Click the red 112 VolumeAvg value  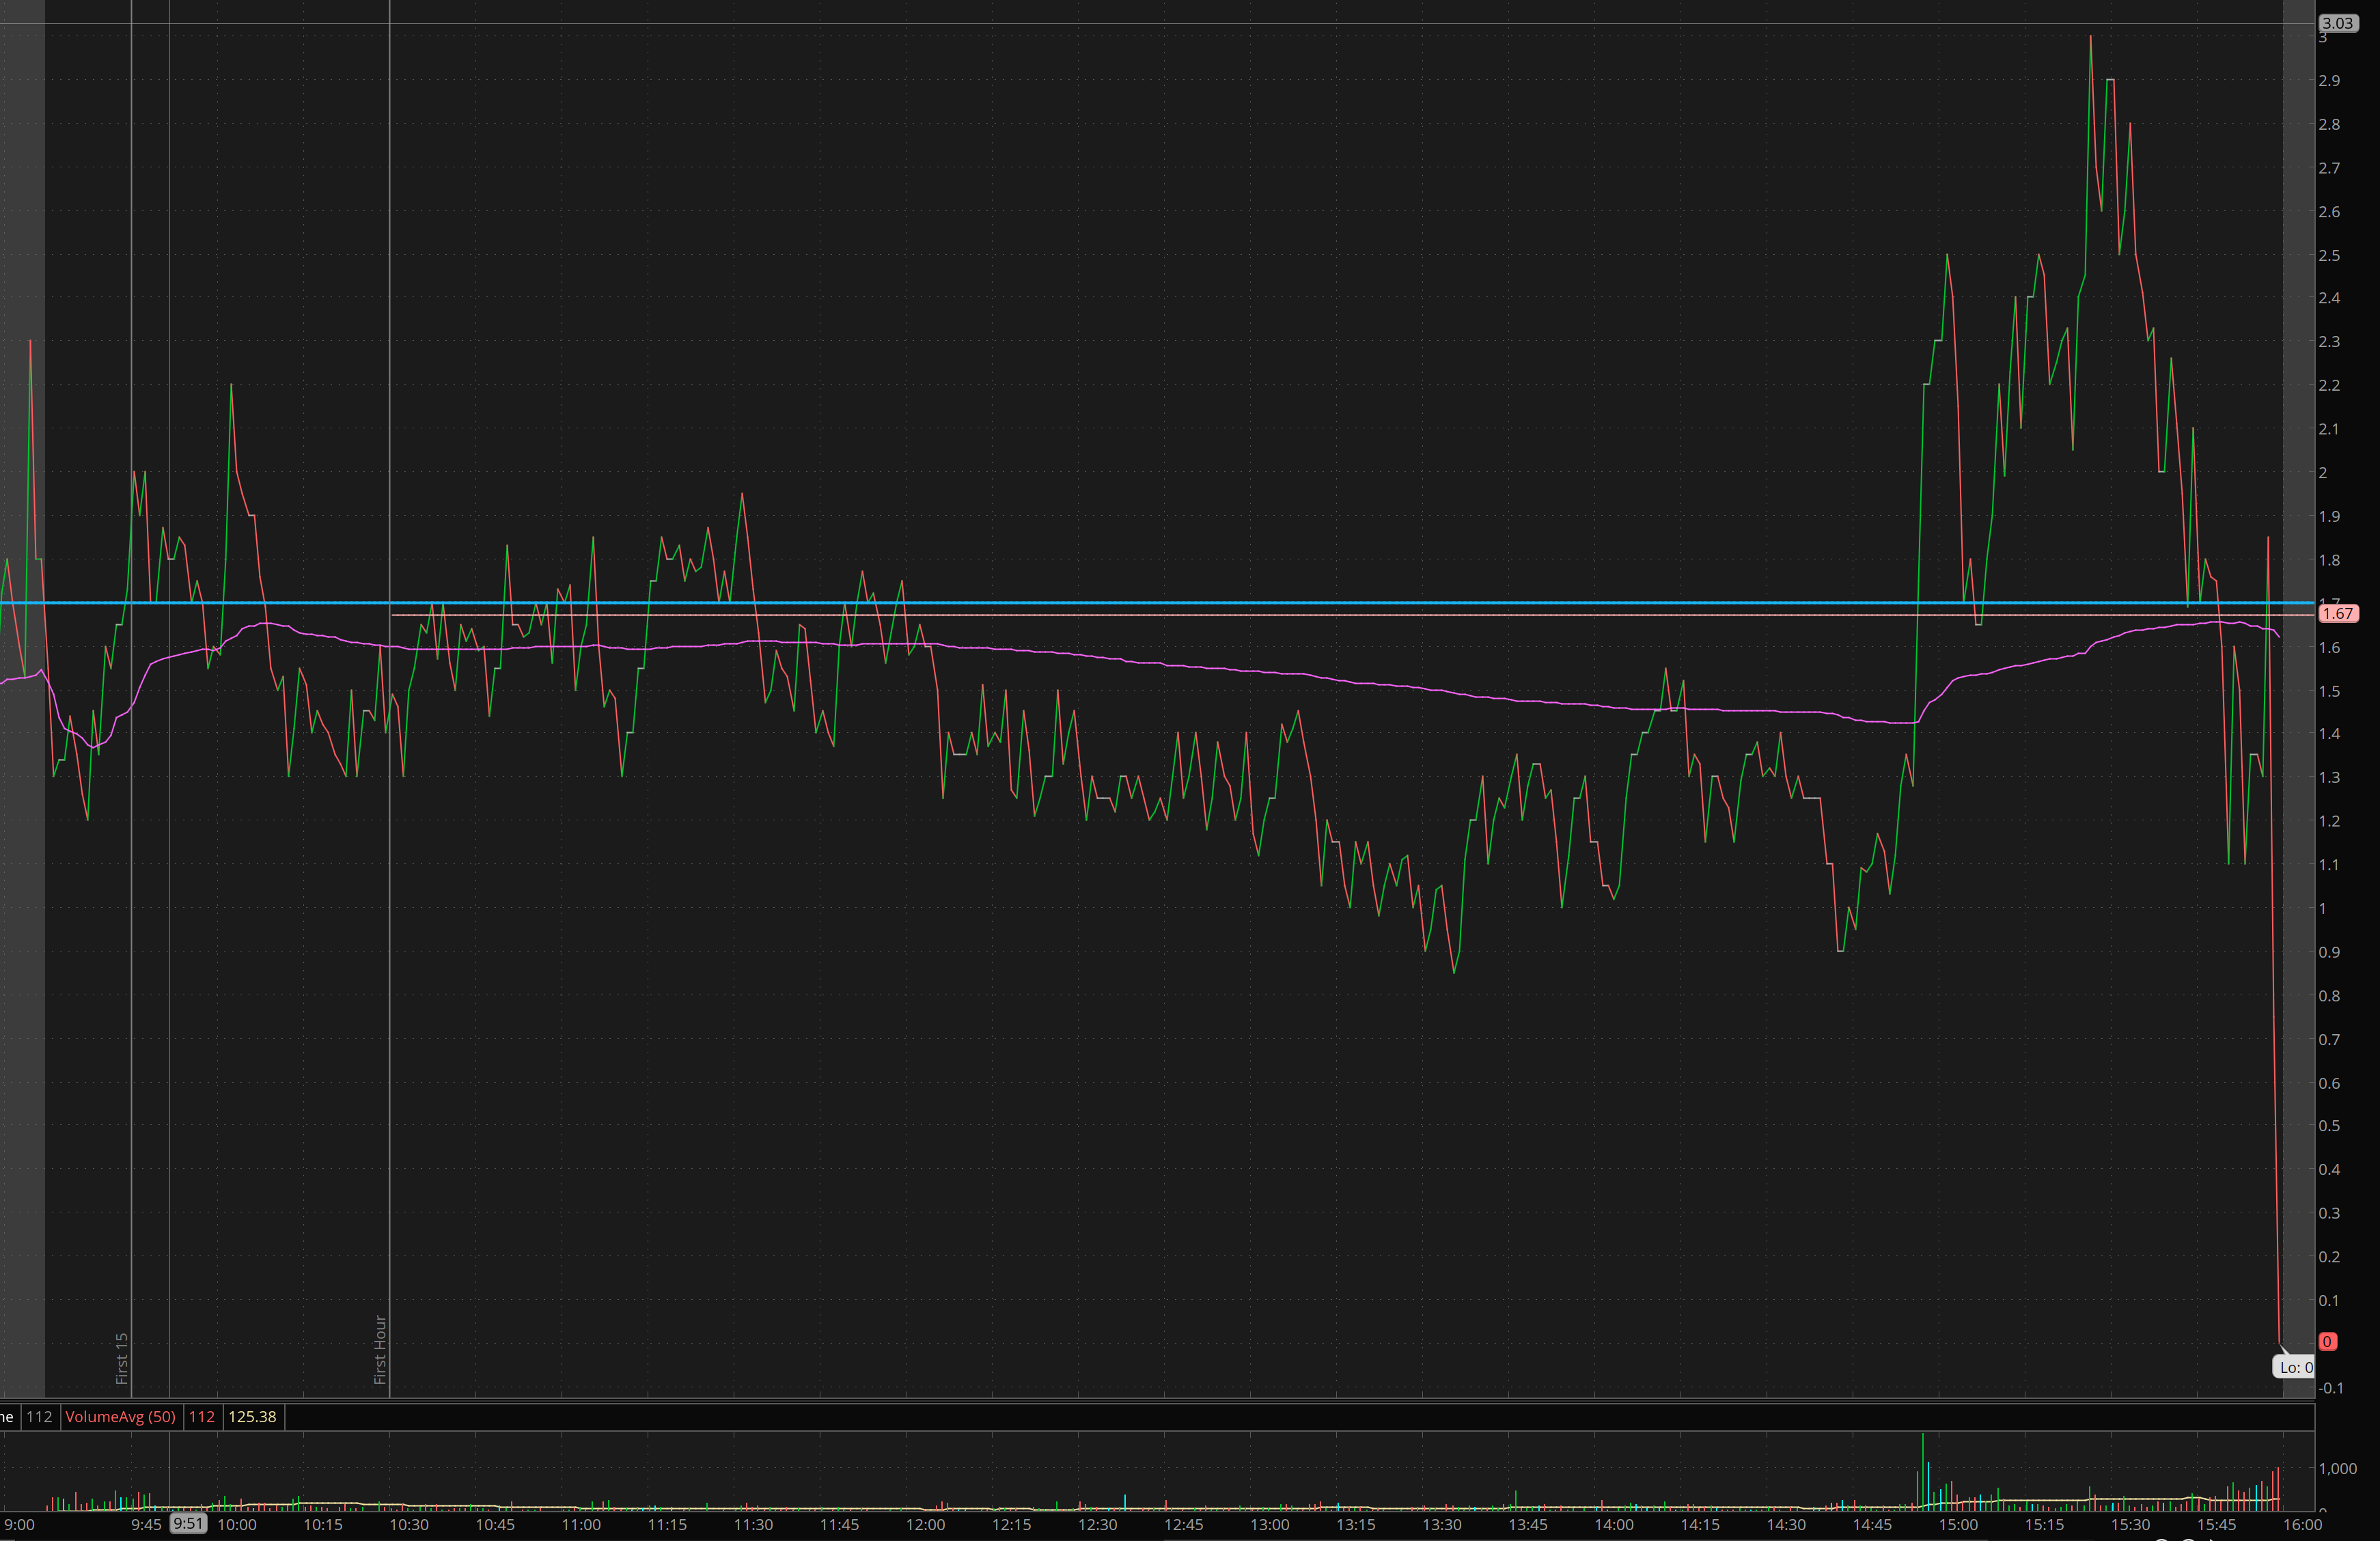[x=201, y=1416]
